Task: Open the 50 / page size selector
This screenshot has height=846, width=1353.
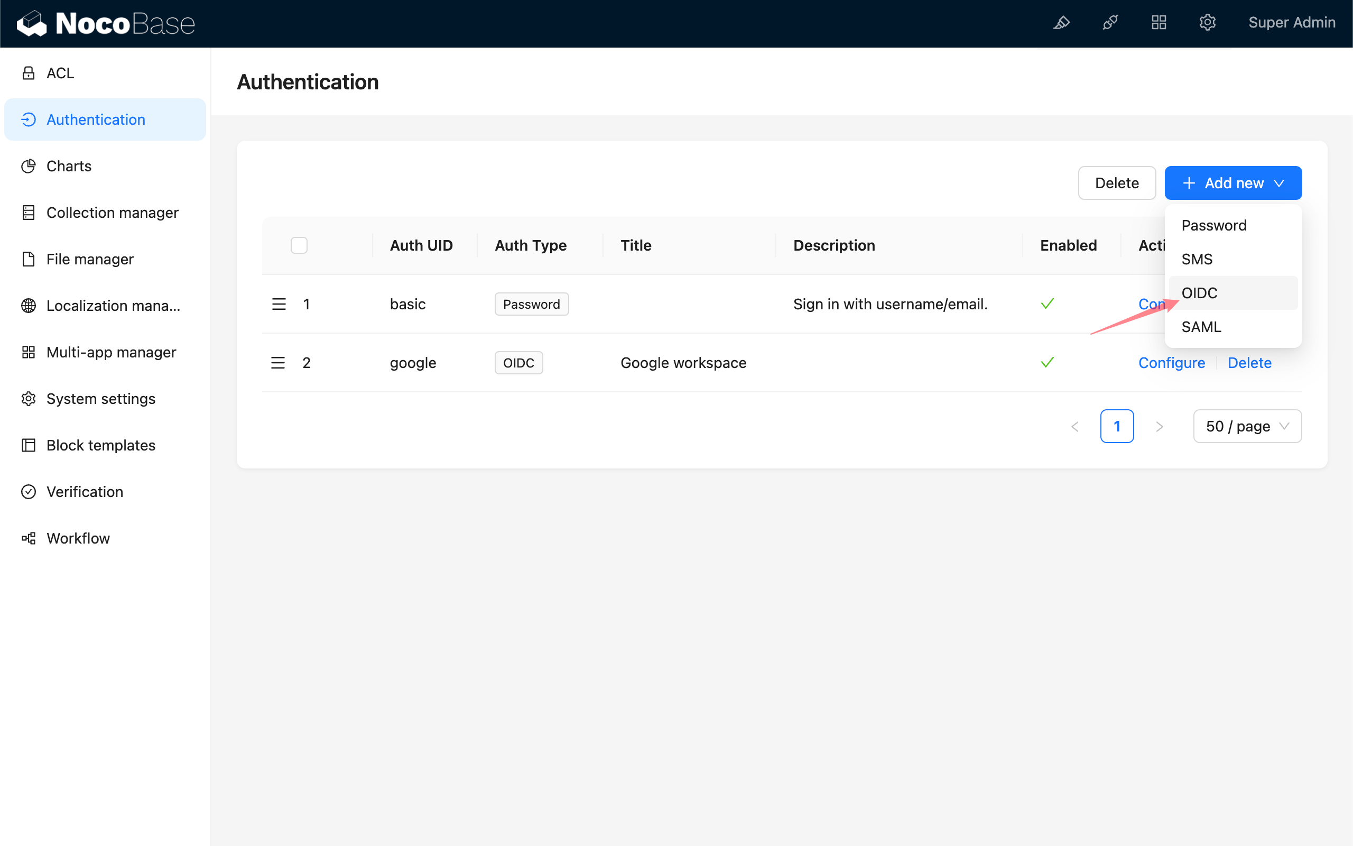Action: [1247, 426]
